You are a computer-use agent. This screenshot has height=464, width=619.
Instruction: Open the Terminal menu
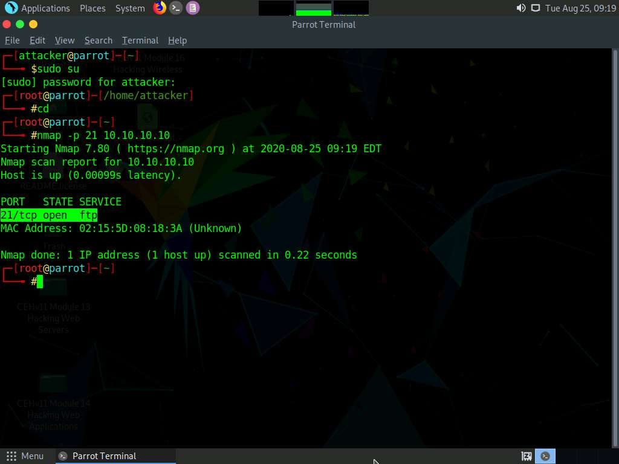pos(140,40)
